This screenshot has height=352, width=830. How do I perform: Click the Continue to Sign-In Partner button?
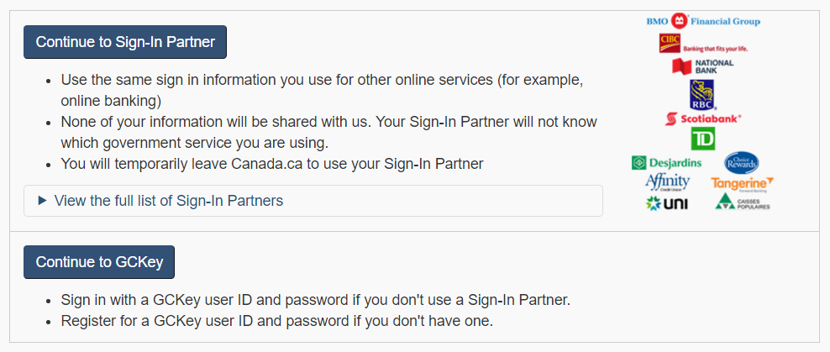click(x=125, y=42)
